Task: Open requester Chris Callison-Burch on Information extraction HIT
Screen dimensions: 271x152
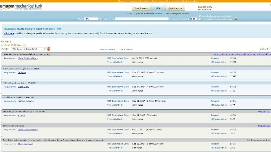Action: (28, 130)
